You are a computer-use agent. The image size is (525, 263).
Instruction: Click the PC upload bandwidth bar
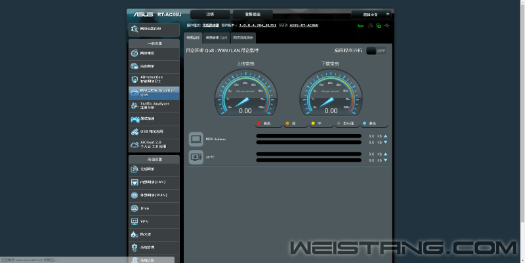308,154
